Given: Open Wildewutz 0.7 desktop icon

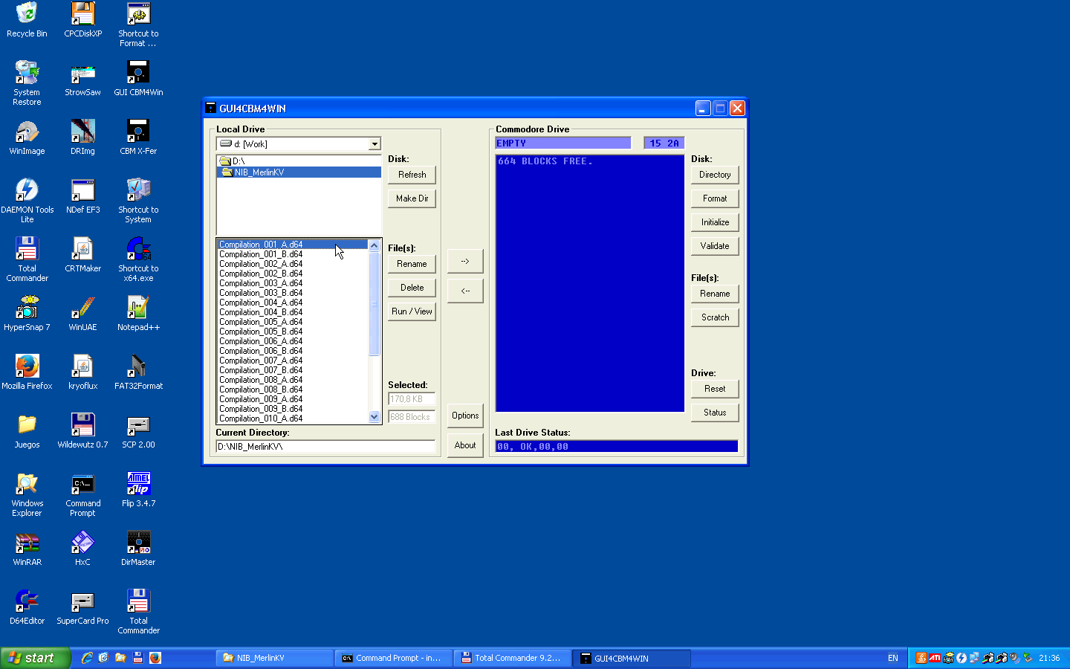Looking at the screenshot, I should tap(82, 431).
